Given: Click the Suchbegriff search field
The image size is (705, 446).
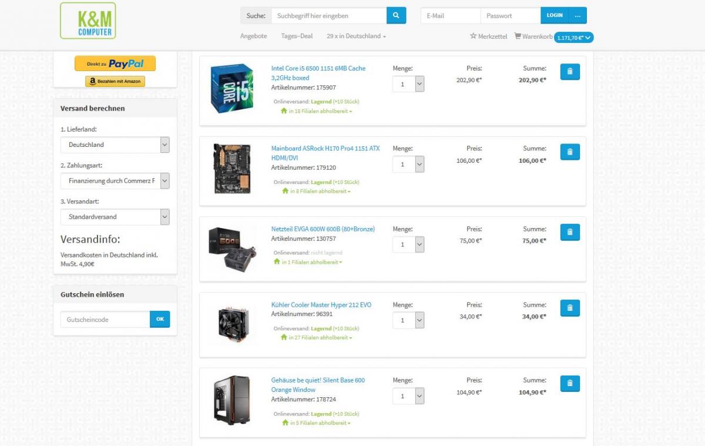Looking at the screenshot, I should (x=329, y=15).
